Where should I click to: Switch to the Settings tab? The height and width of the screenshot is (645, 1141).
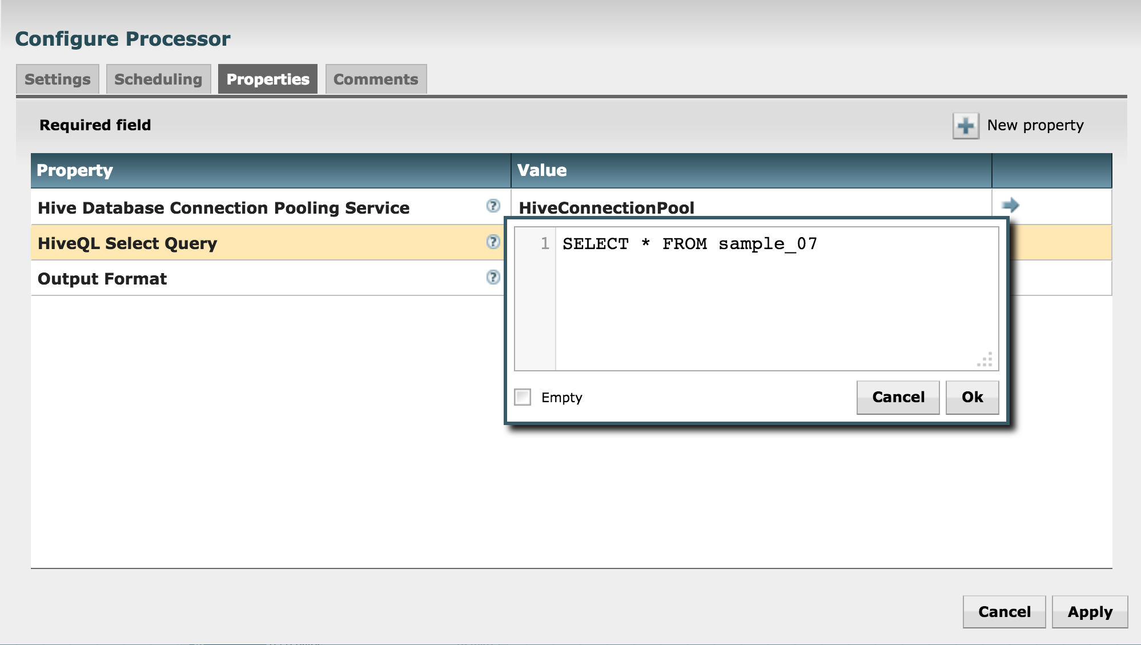[57, 78]
